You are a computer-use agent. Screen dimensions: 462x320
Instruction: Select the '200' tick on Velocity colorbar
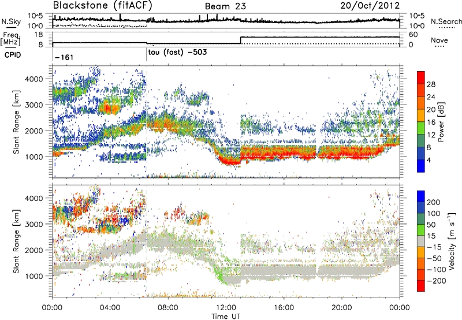(433, 202)
